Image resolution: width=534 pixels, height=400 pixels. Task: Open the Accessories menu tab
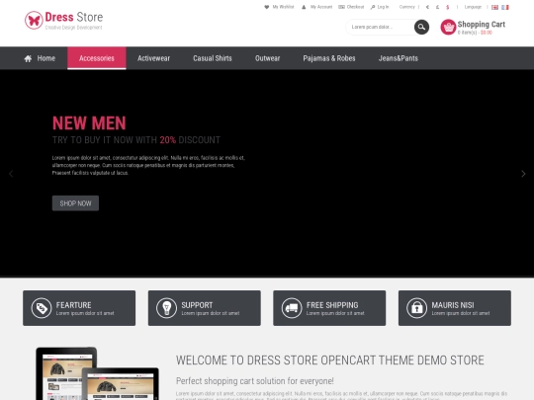click(x=97, y=58)
